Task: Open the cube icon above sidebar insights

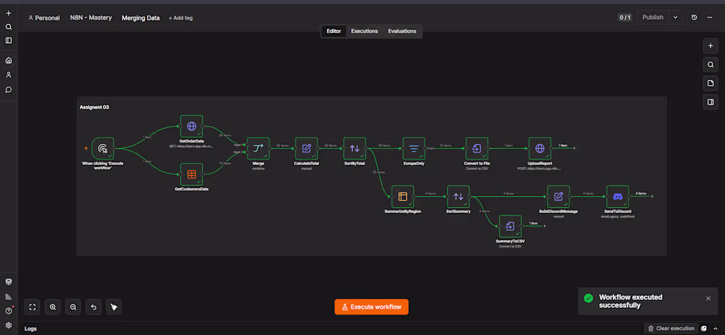Action: pos(9,282)
